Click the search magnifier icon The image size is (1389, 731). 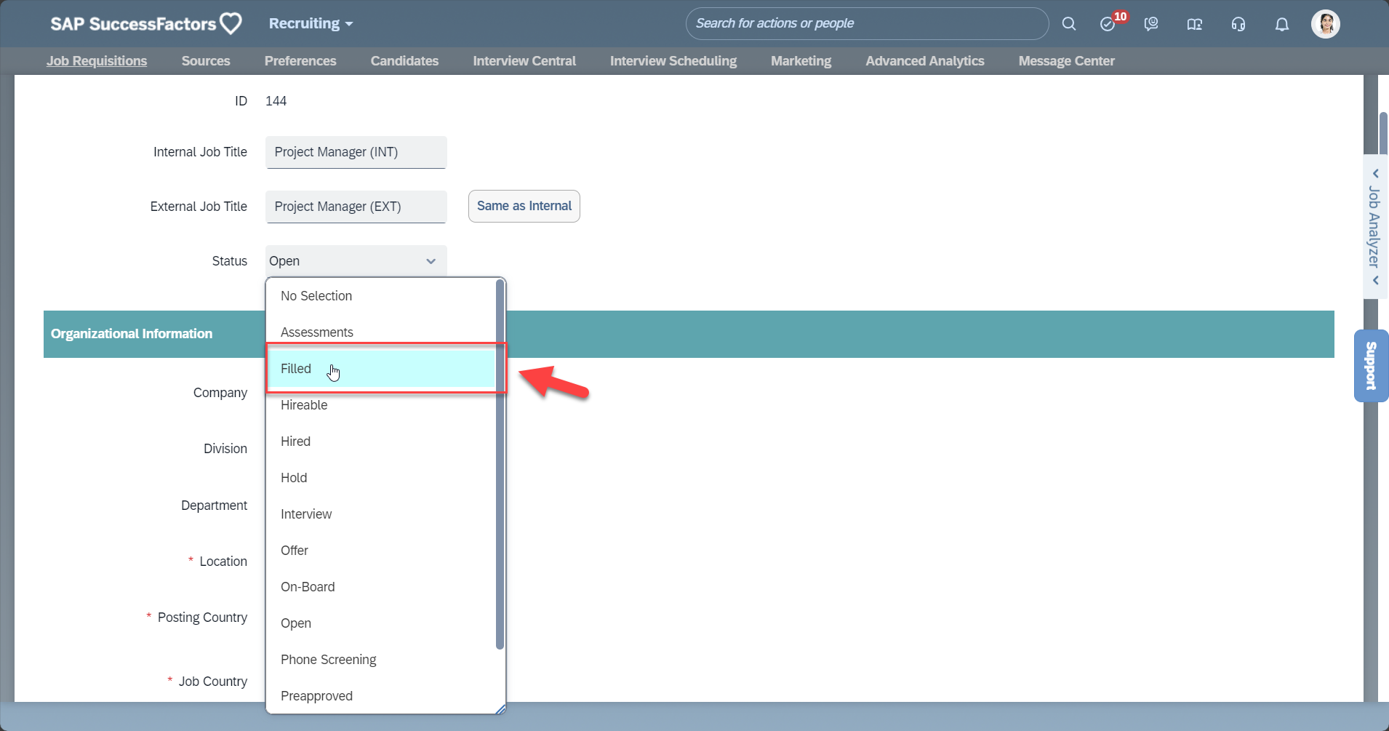tap(1068, 24)
